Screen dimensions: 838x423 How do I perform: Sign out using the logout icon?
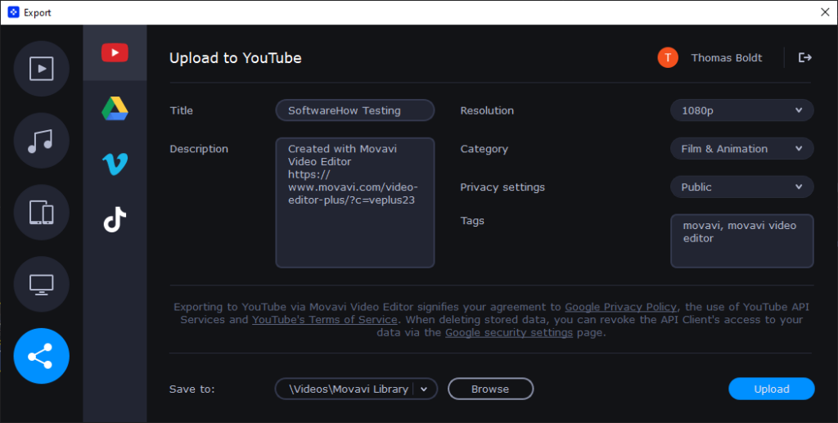pyautogui.click(x=805, y=57)
